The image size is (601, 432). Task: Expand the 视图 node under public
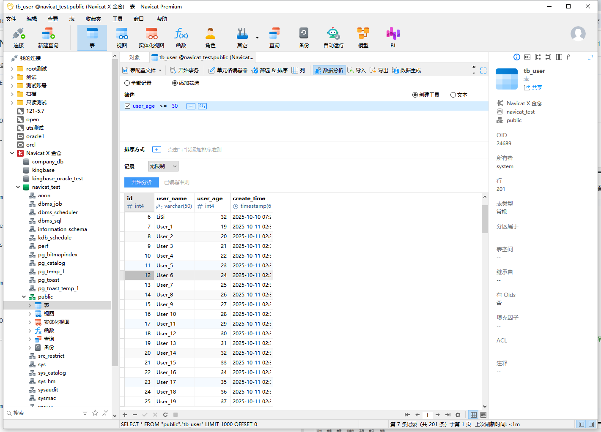(30, 314)
